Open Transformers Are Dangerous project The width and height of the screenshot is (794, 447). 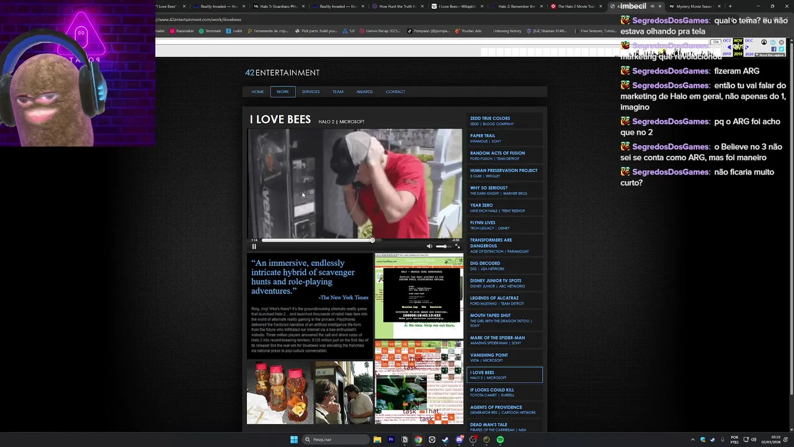click(504, 246)
